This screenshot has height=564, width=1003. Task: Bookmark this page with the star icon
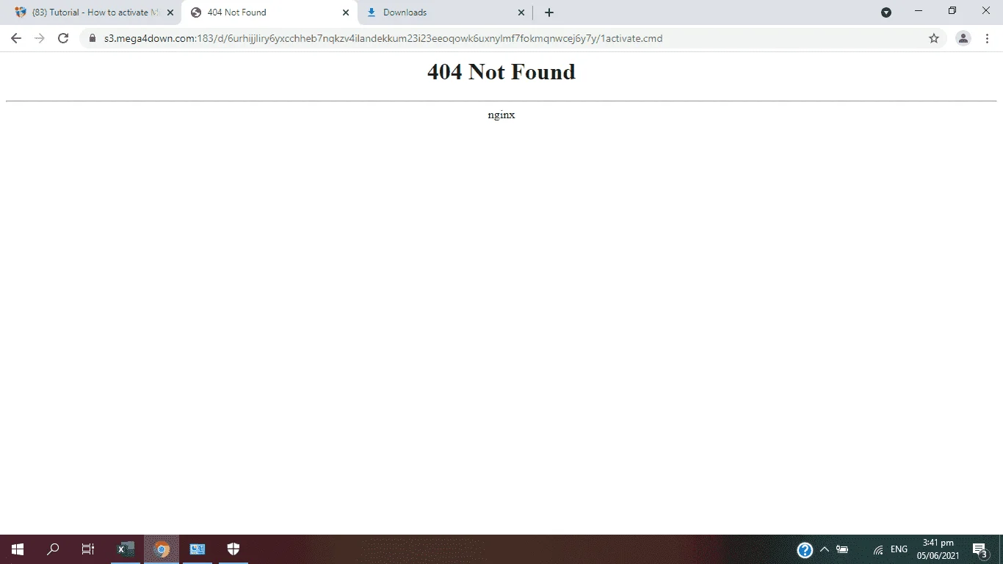[x=934, y=38]
